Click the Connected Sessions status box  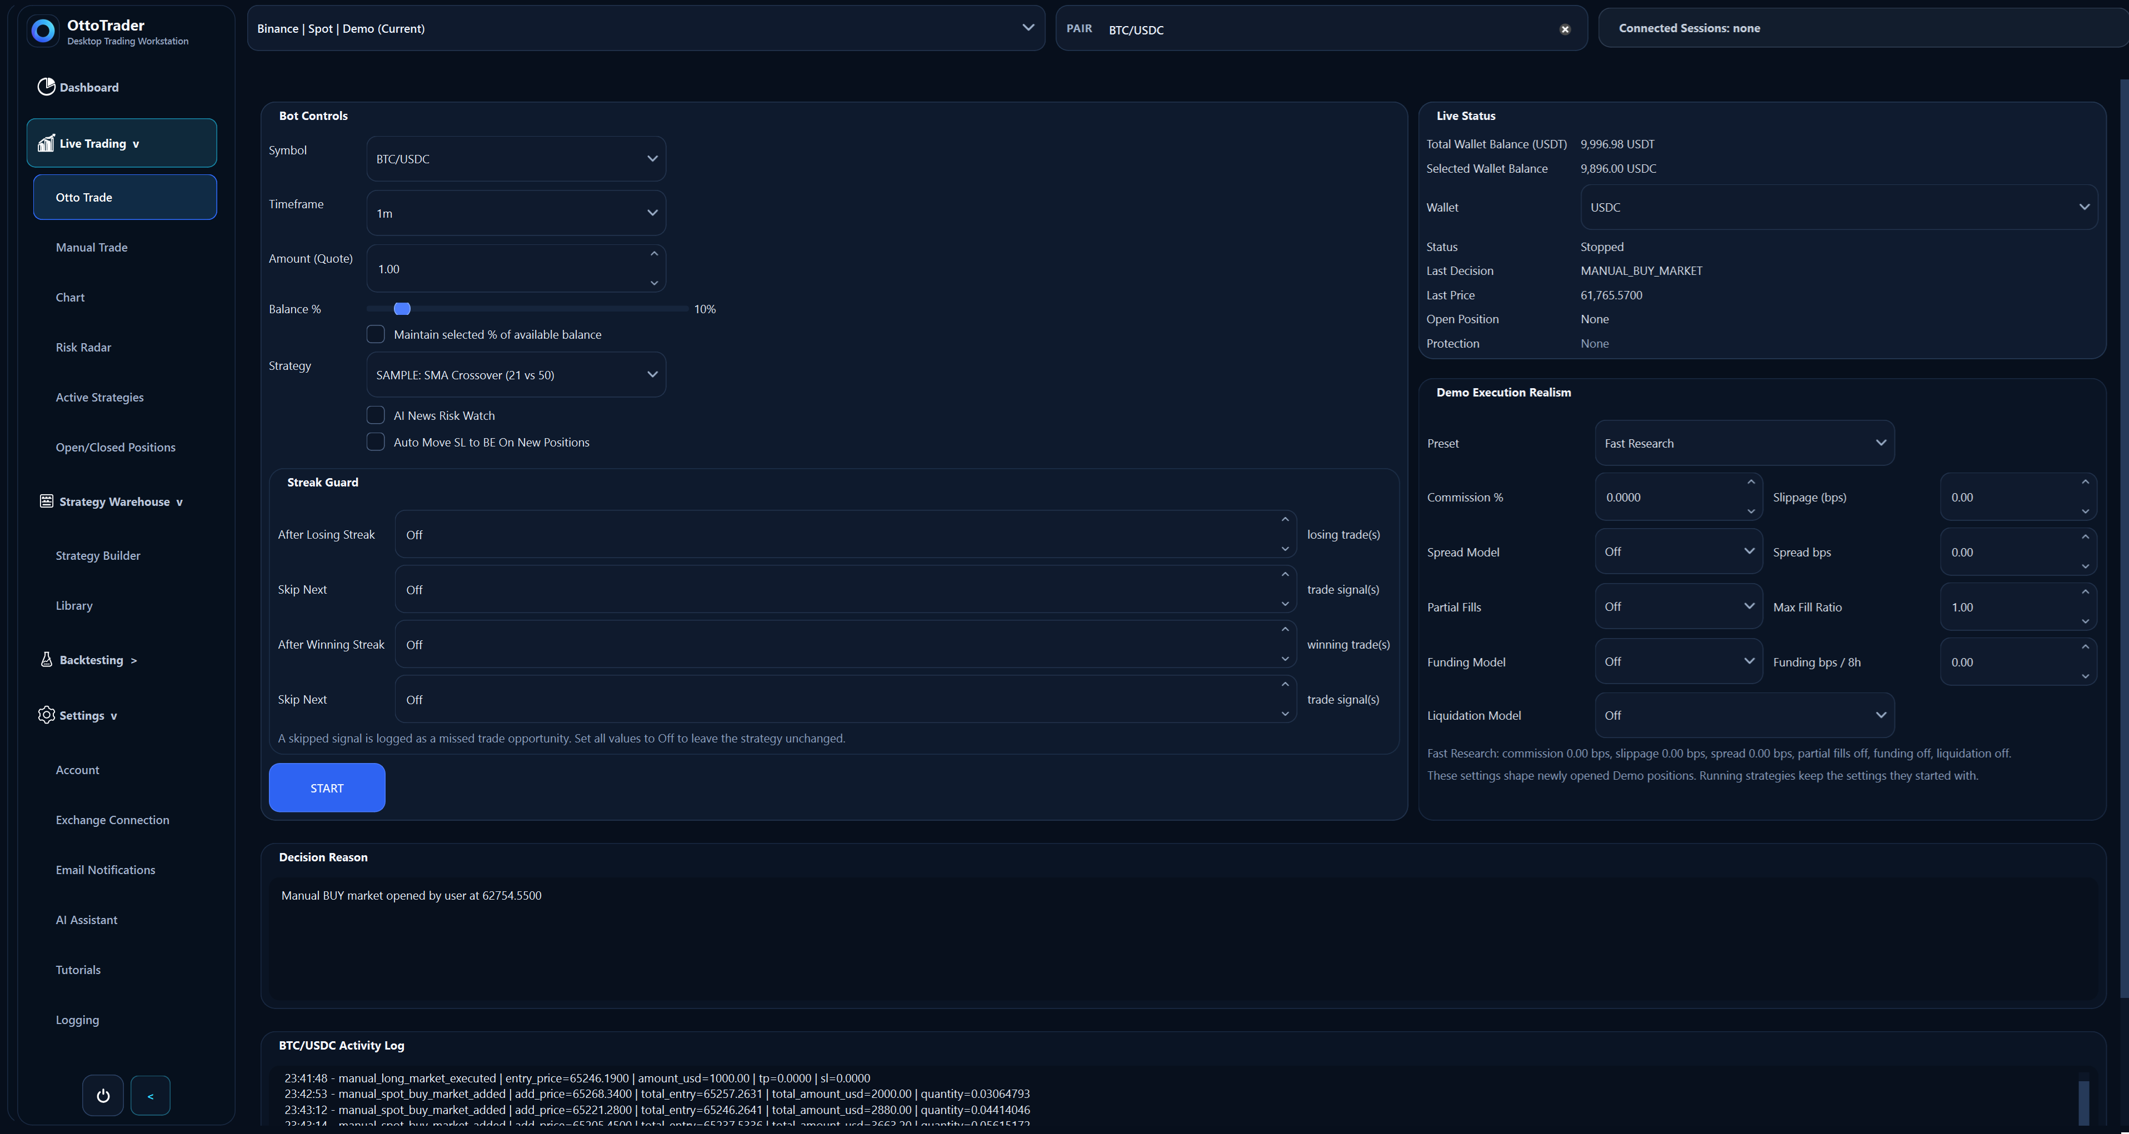coord(1863,28)
